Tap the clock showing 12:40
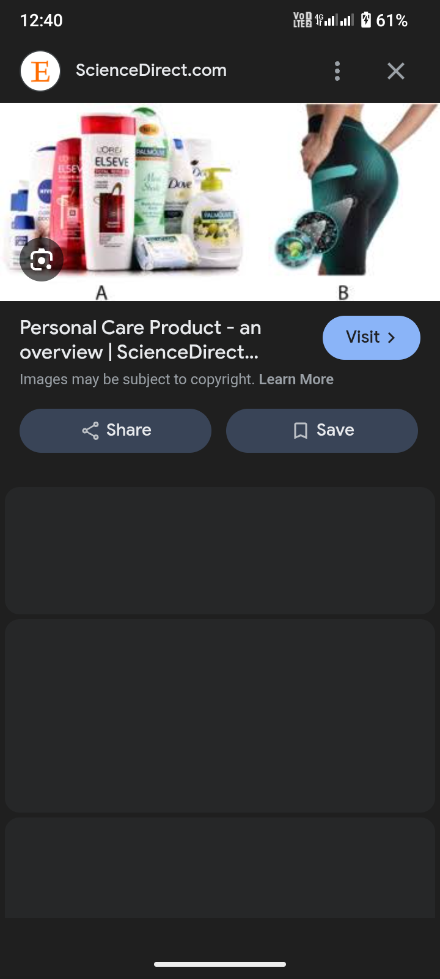Viewport: 440px width, 979px height. 41,21
